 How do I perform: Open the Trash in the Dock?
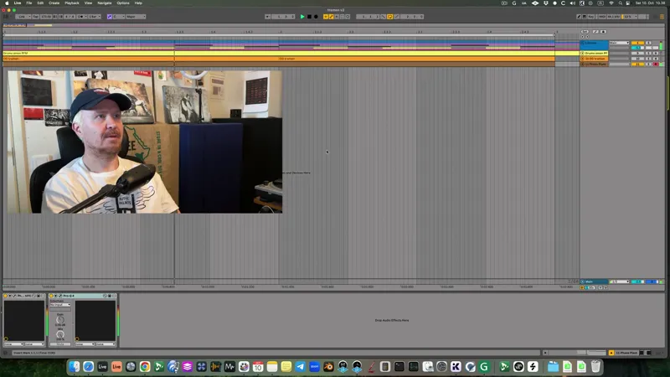[x=595, y=366]
